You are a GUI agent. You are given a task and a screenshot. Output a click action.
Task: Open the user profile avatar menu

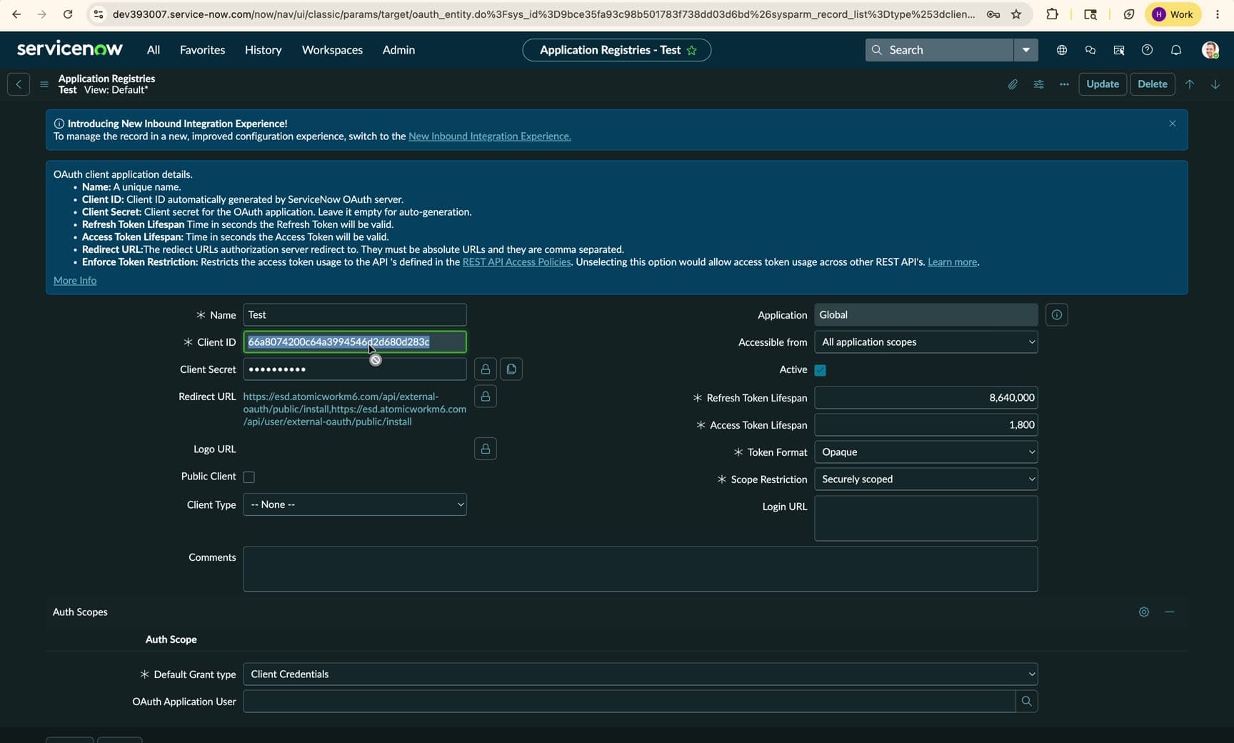point(1210,50)
